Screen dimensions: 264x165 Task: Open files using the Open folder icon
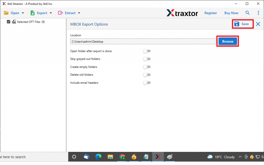coord(6,13)
